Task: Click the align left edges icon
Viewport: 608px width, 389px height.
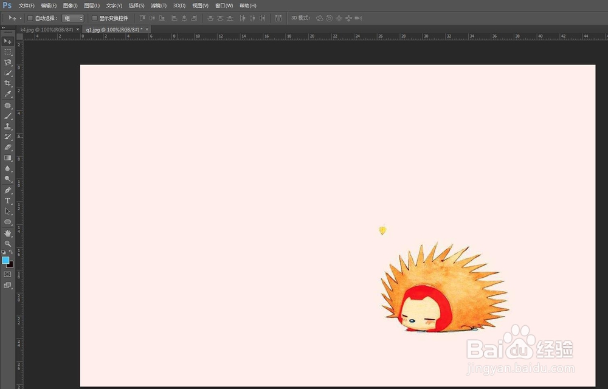Action: [174, 18]
